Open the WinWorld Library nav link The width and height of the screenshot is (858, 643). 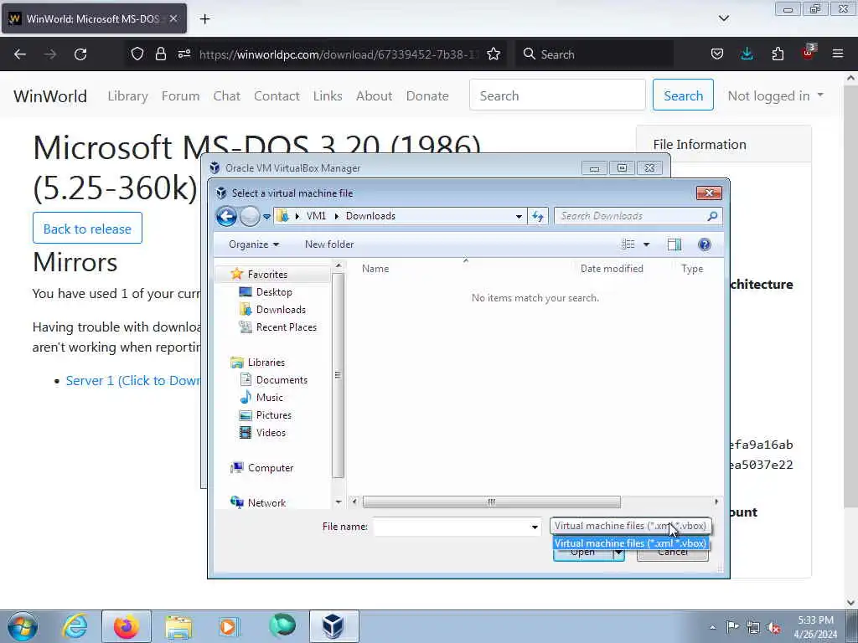point(127,95)
